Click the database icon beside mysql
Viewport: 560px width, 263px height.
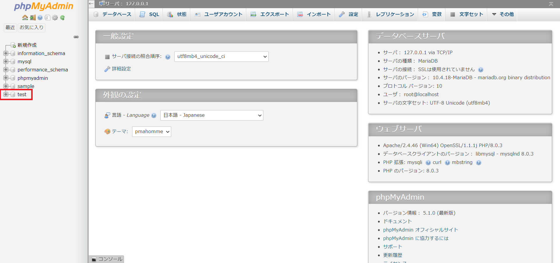pyautogui.click(x=13, y=62)
